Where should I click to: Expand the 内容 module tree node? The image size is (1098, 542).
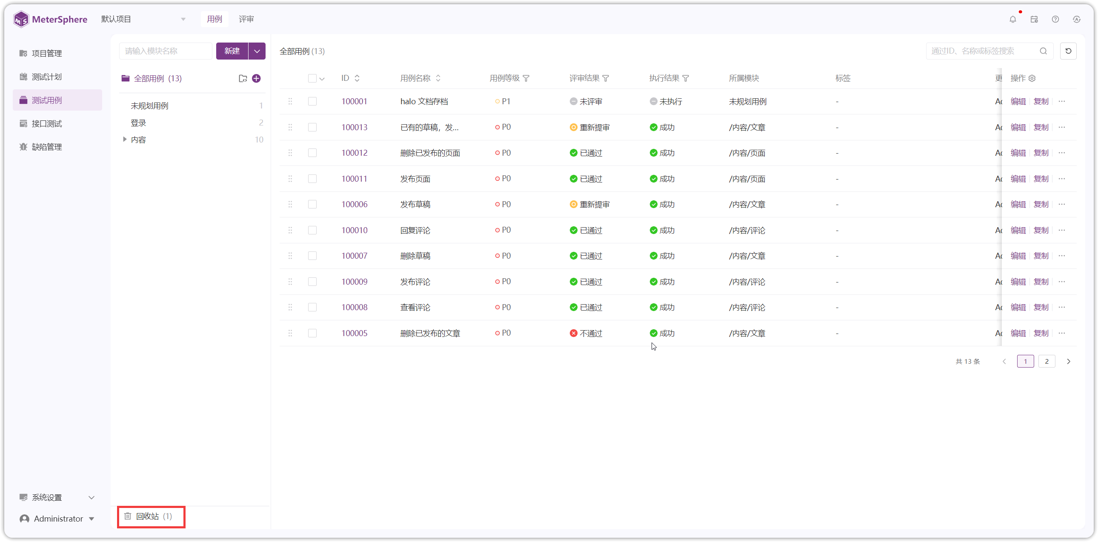click(x=124, y=140)
